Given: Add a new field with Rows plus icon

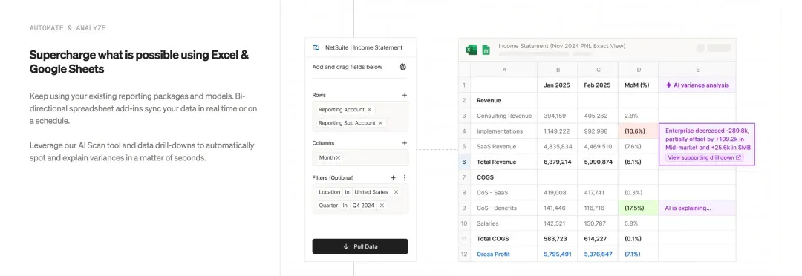Looking at the screenshot, I should click(405, 95).
